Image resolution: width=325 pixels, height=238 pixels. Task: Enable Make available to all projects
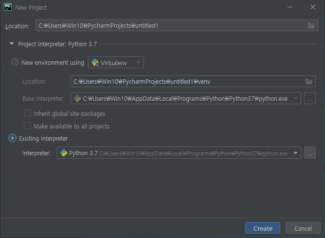27,126
